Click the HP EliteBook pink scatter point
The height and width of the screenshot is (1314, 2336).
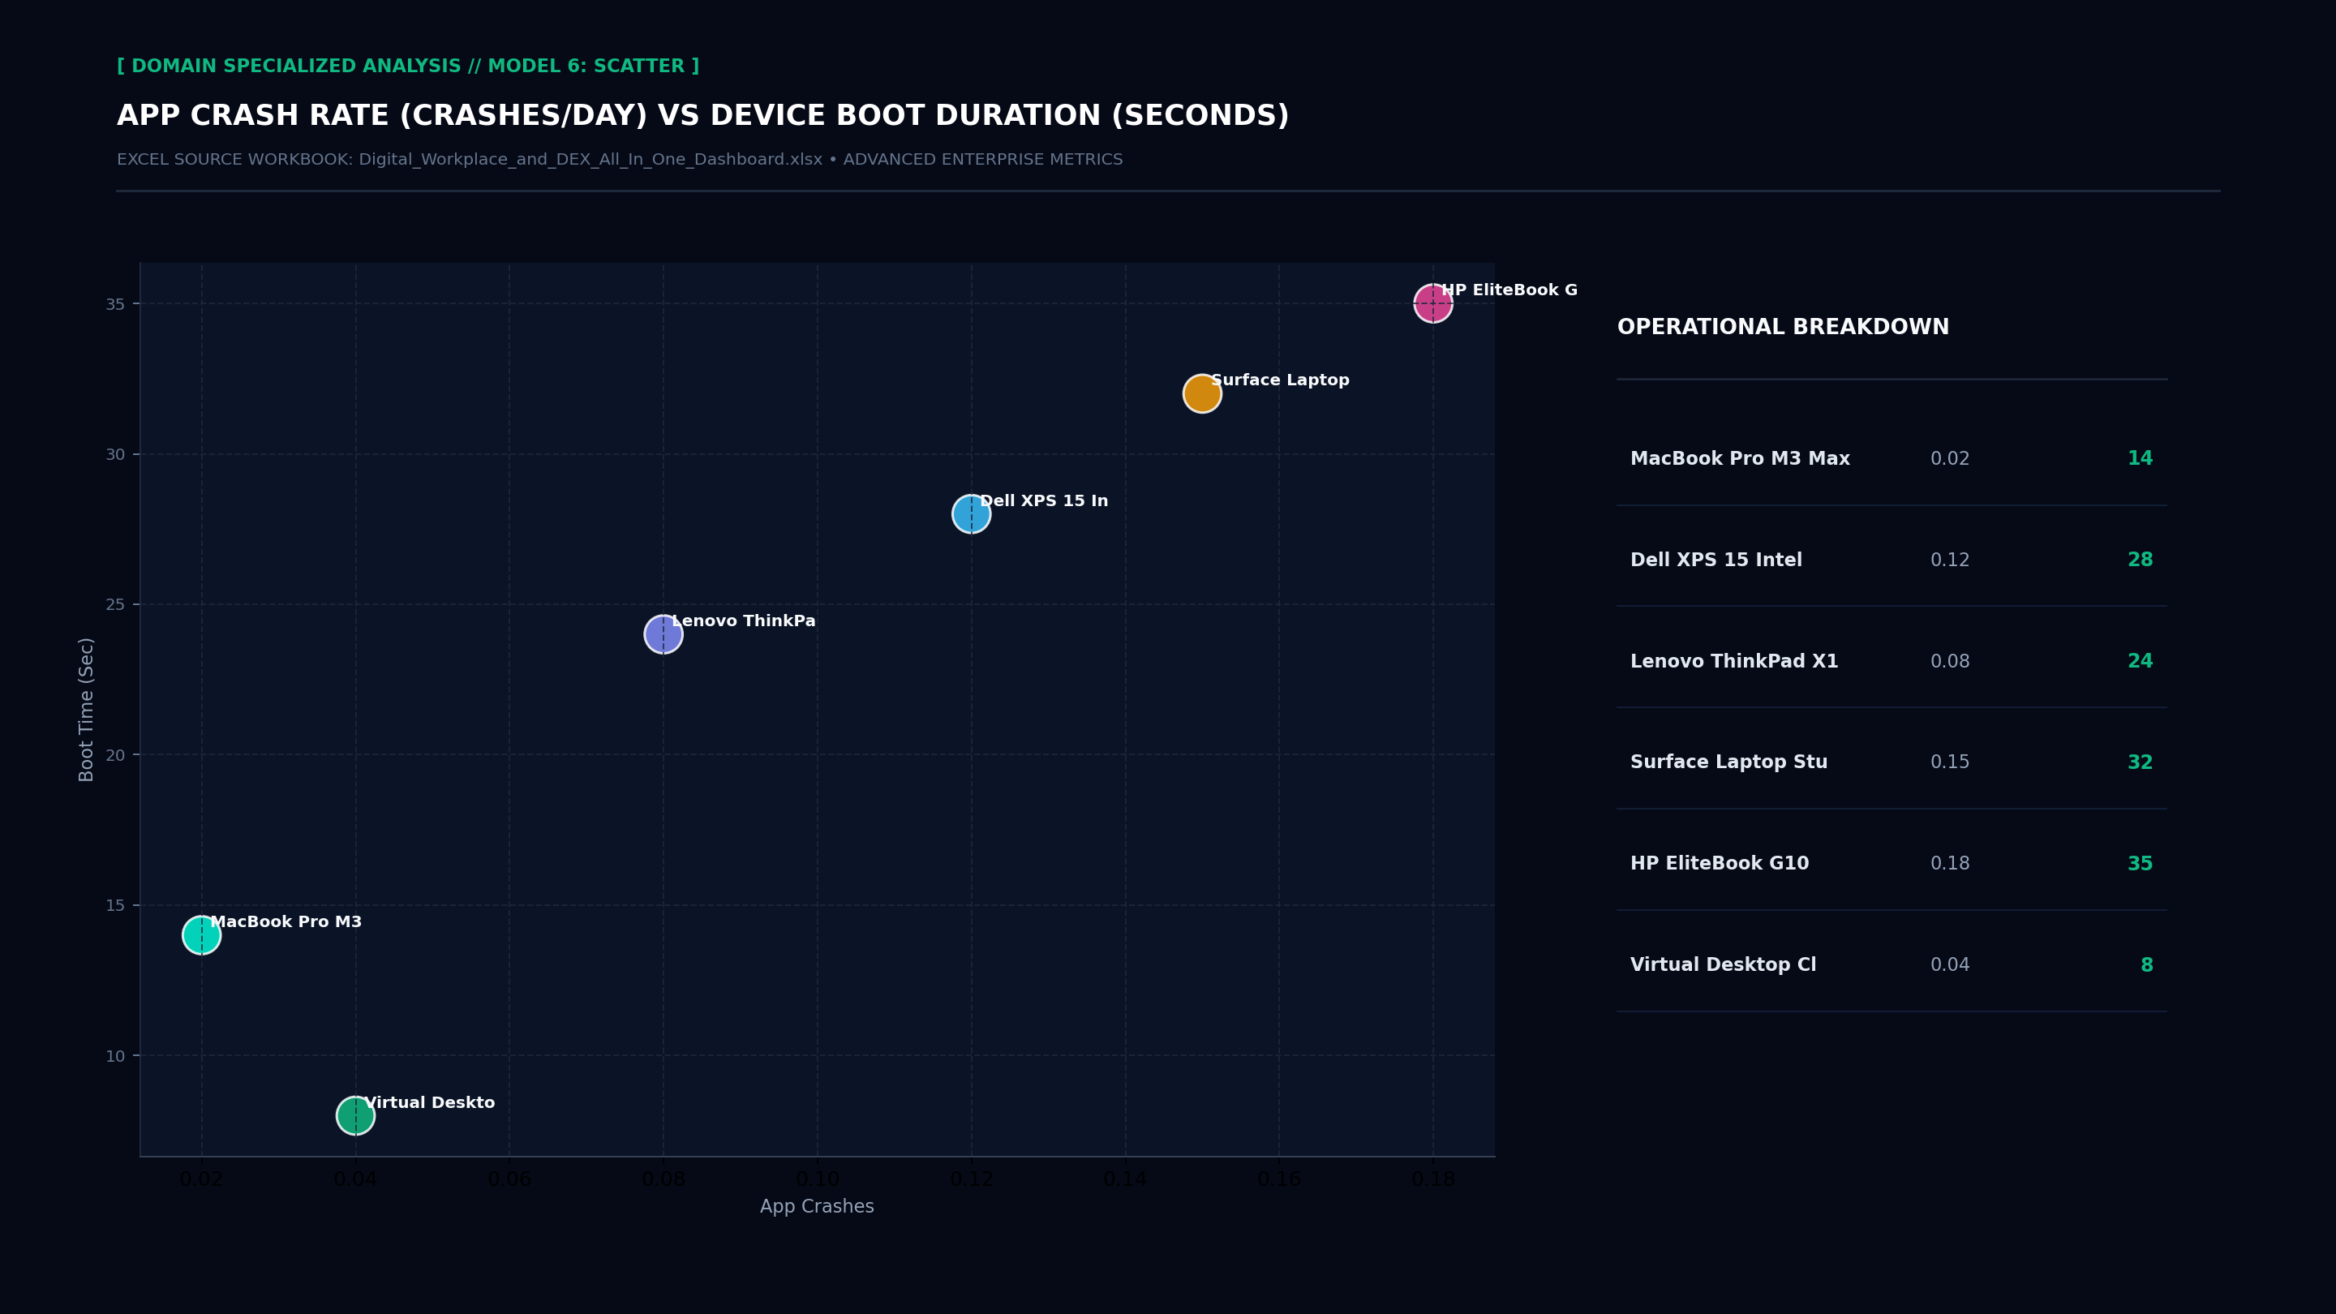(1432, 303)
